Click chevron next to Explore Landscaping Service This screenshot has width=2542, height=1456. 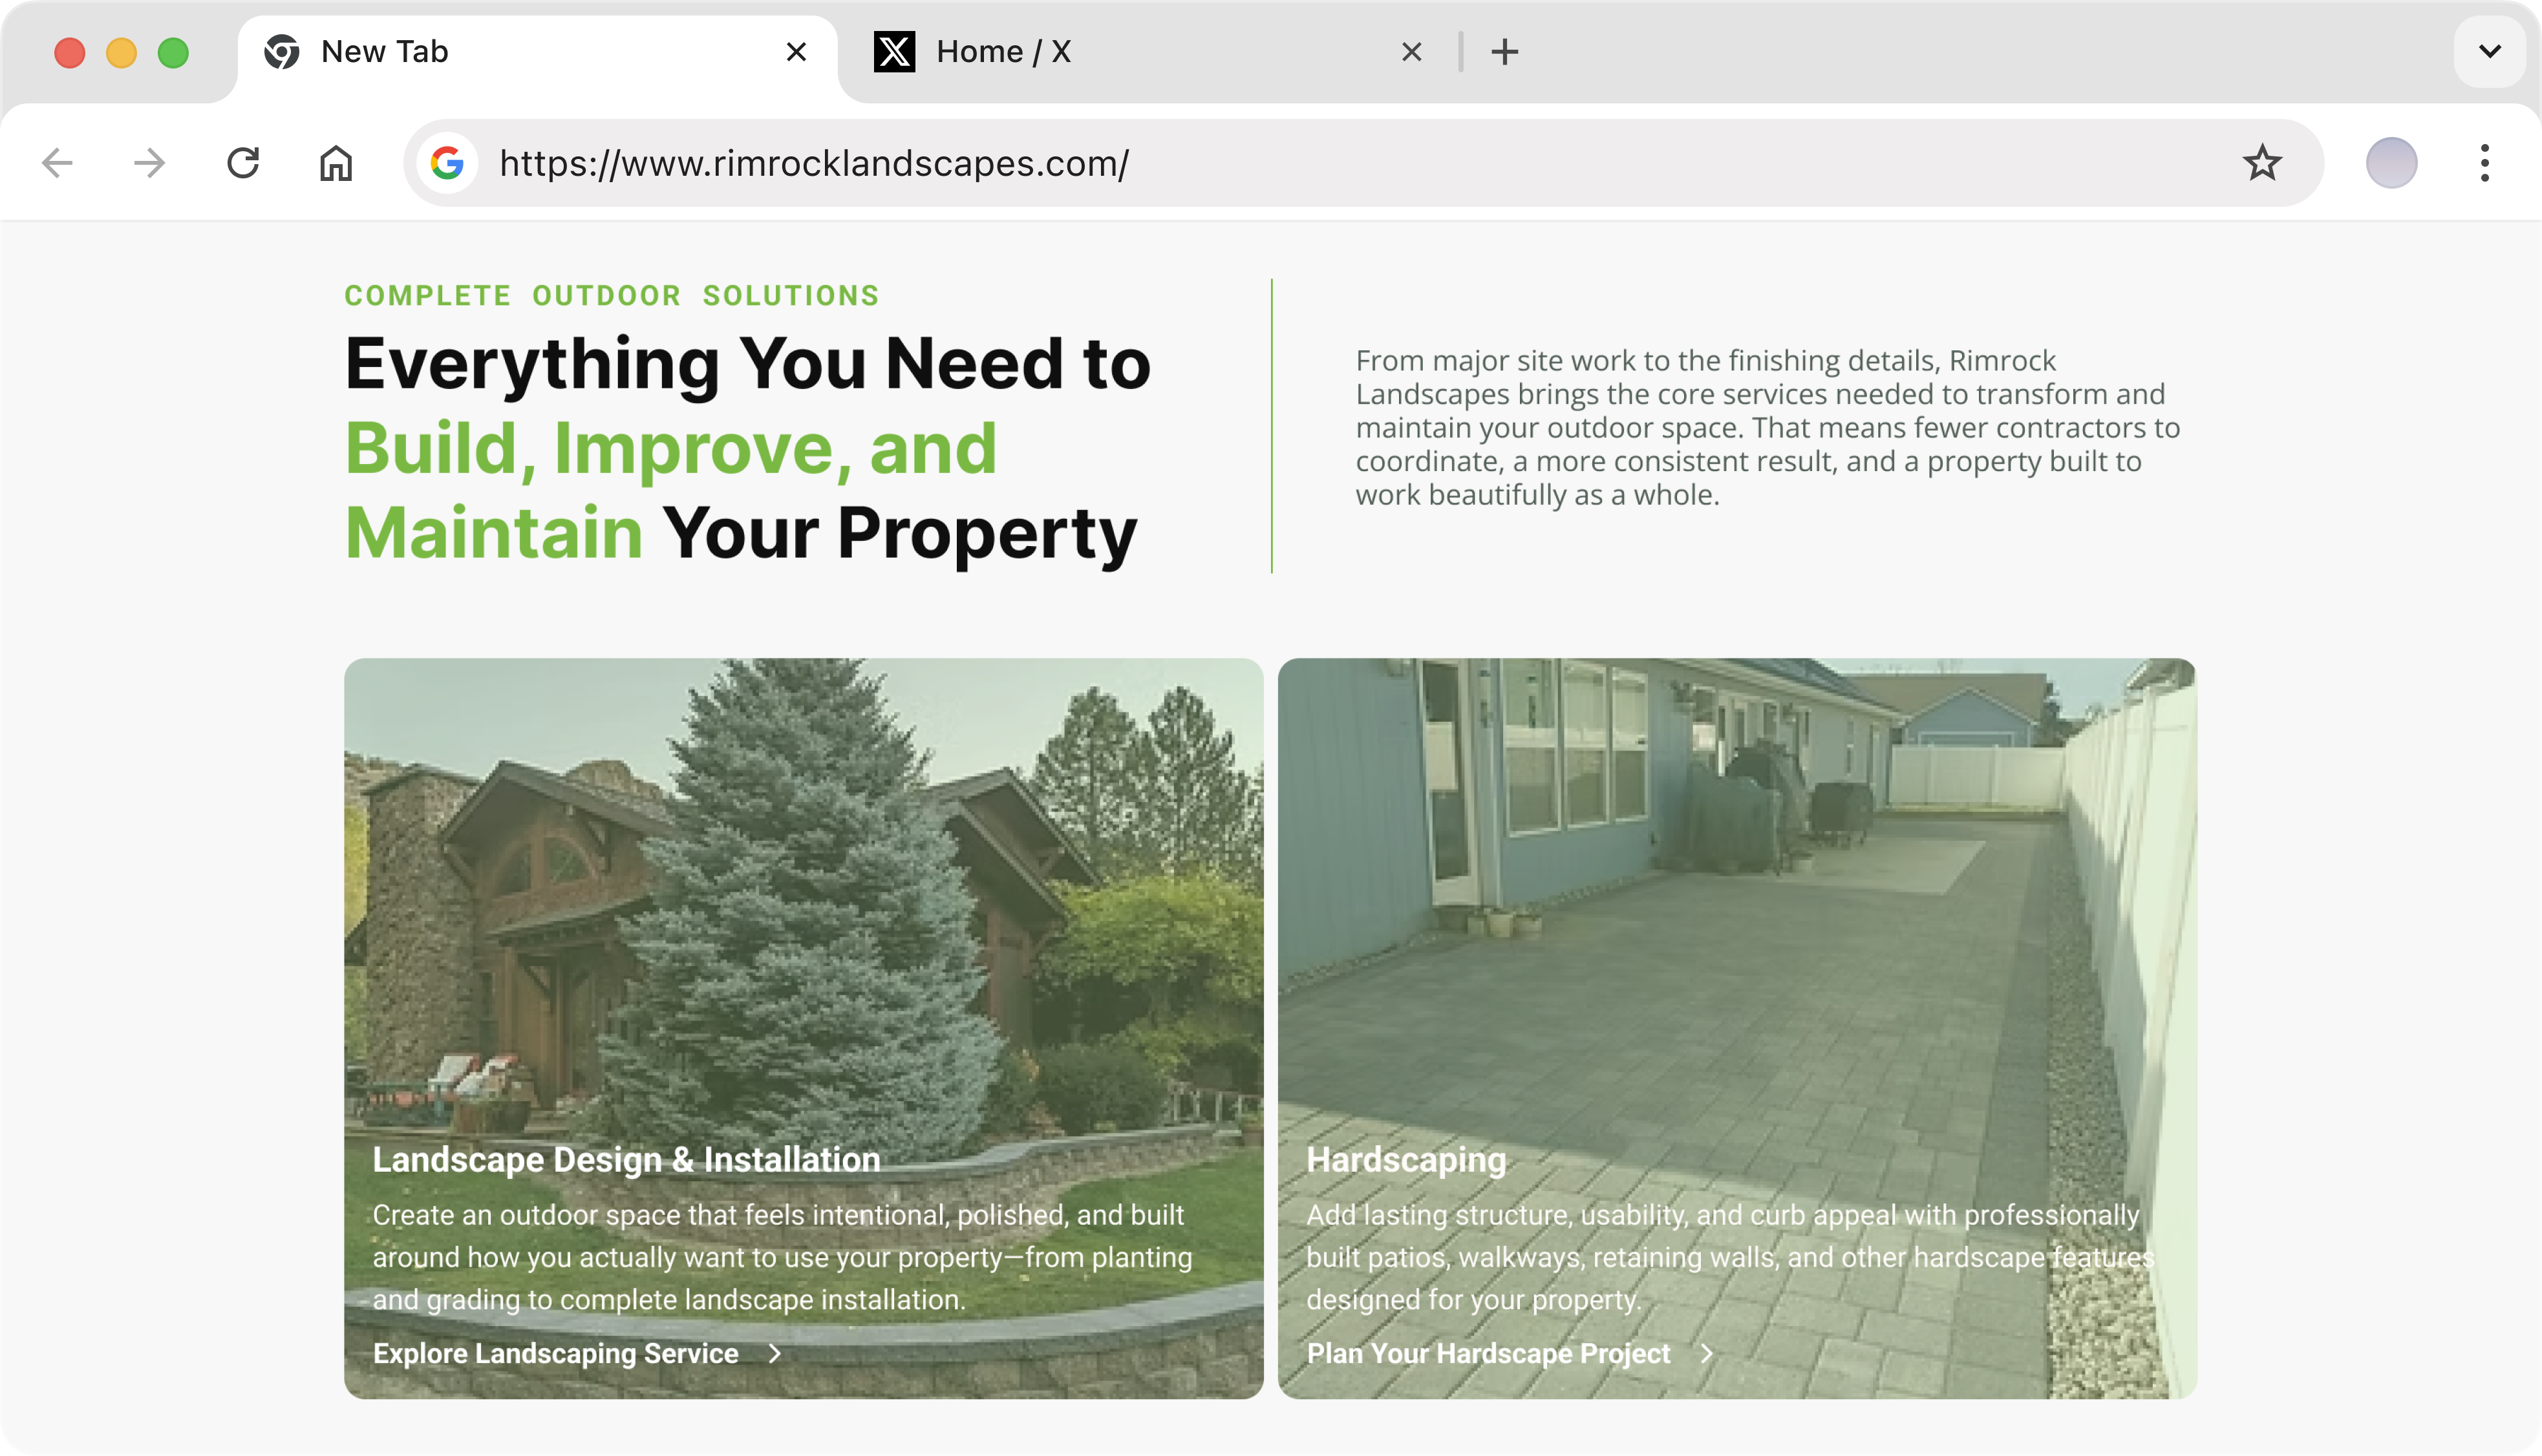pos(774,1353)
